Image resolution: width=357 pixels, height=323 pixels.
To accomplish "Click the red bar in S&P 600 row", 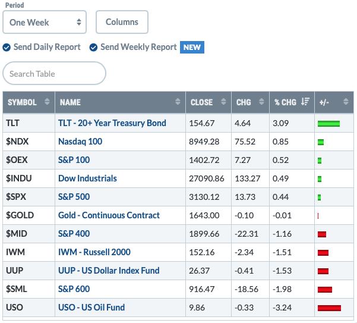I will point(325,290).
